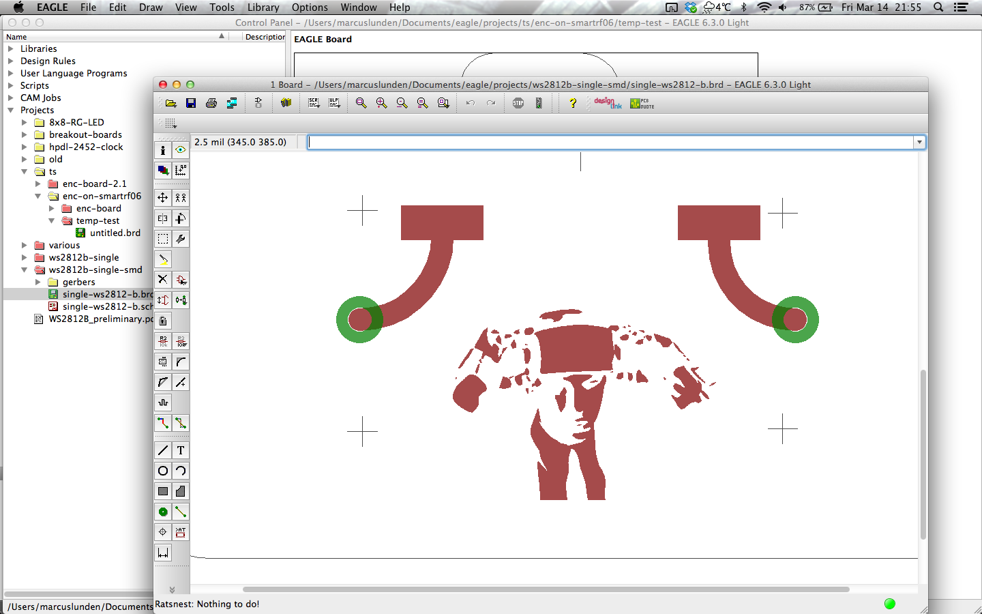The height and width of the screenshot is (614, 982).
Task: Click the PCB Quote button
Action: coord(642,103)
